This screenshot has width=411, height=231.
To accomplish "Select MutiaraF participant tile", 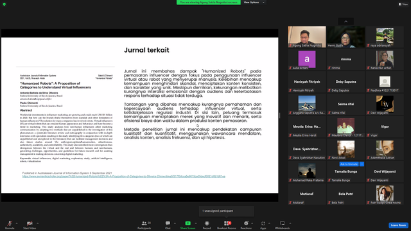I will point(307,194).
